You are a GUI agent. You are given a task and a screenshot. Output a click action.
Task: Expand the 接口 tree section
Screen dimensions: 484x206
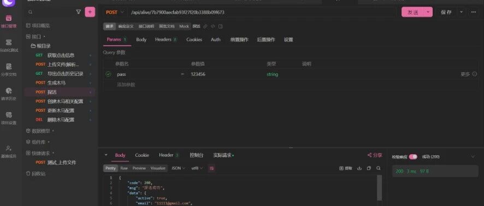36,37
